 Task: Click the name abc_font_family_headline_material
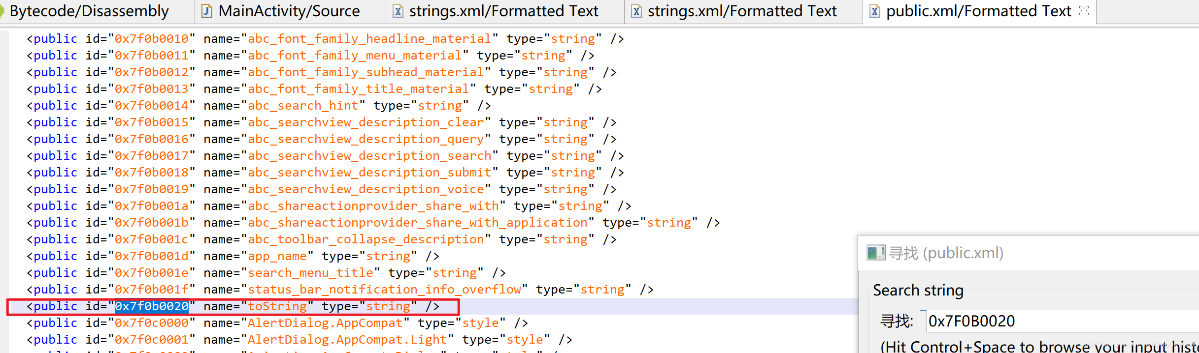(369, 39)
